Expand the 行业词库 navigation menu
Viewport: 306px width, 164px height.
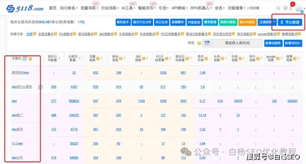pyautogui.click(x=110, y=8)
